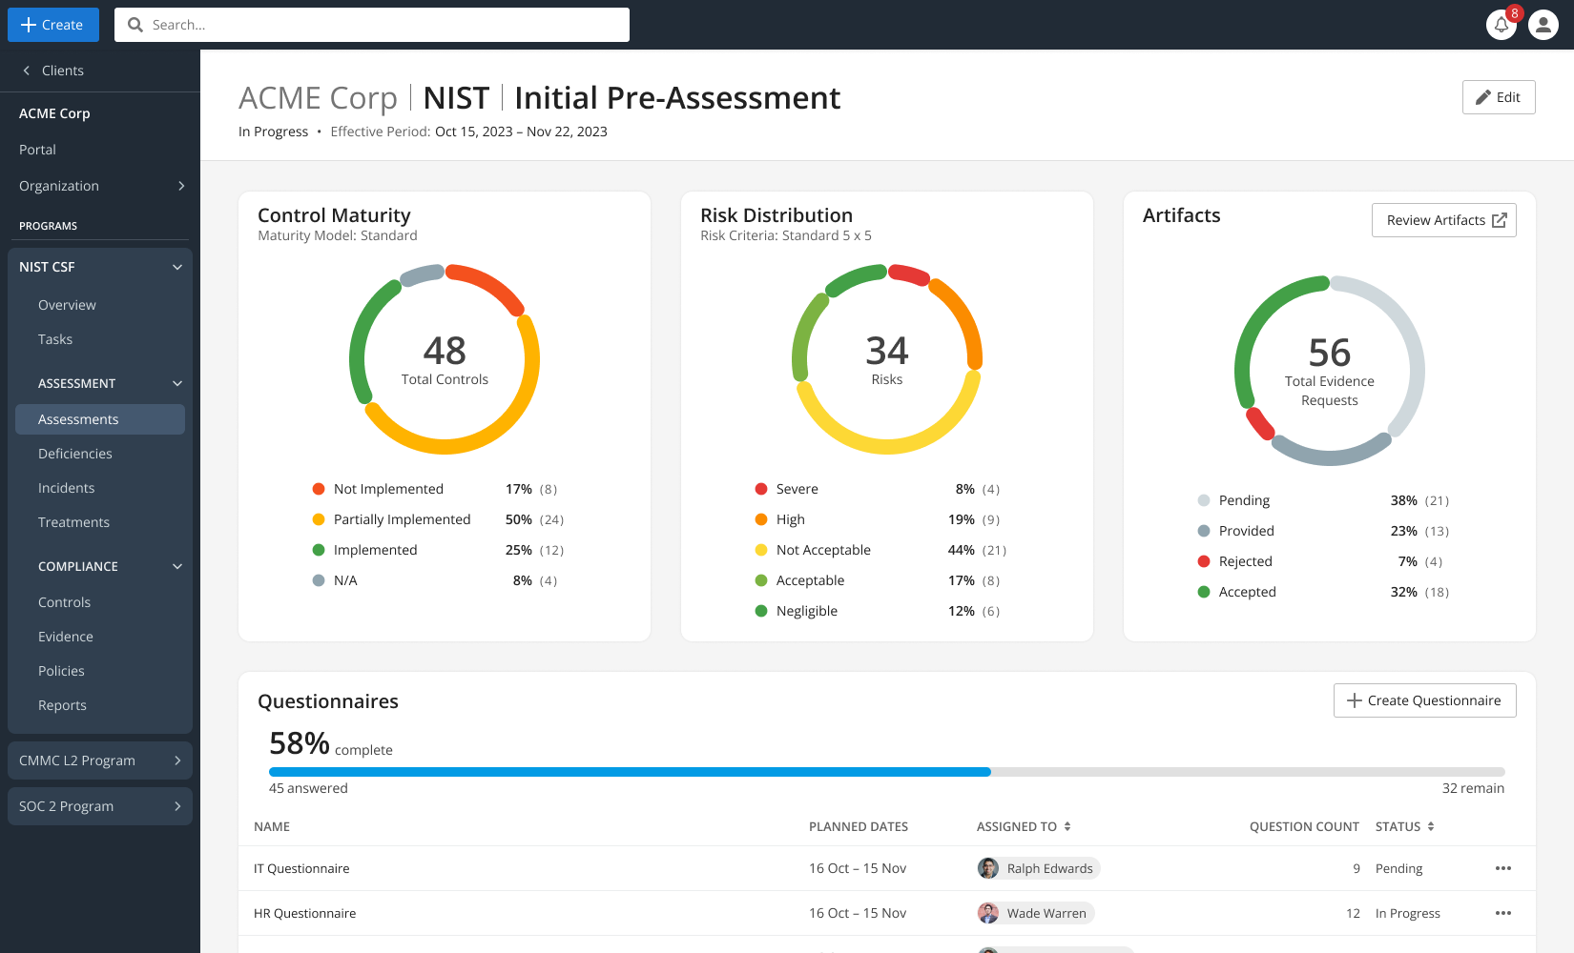
Task: Click Accepted artifacts legend label
Action: 1248,592
